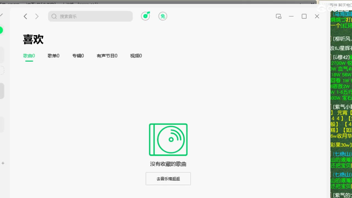The image size is (352, 198).
Task: Open the 专辑0 tab
Action: click(x=78, y=56)
